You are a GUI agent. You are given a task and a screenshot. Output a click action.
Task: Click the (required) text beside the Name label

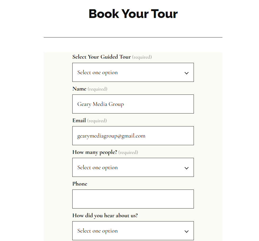(97, 89)
